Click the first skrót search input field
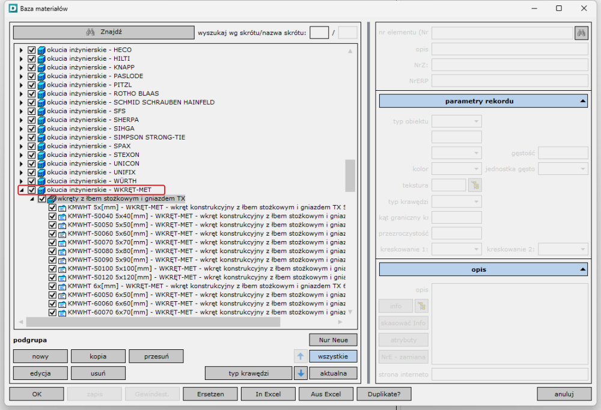601x410 pixels. (319, 32)
